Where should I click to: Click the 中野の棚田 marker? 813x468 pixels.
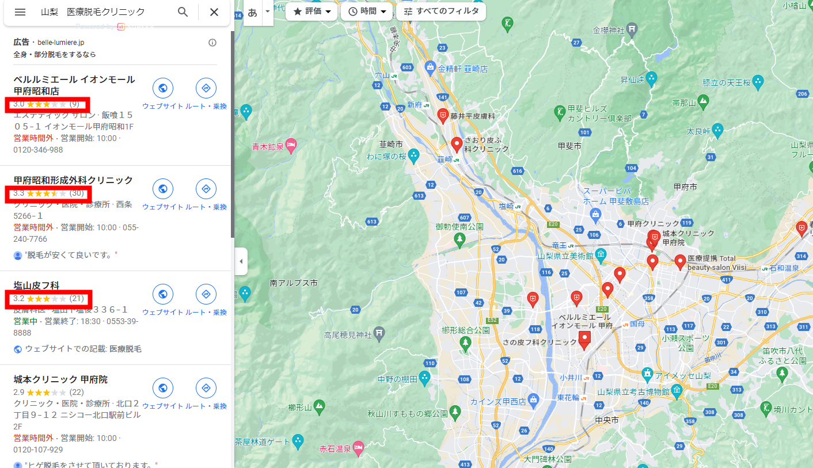click(425, 378)
